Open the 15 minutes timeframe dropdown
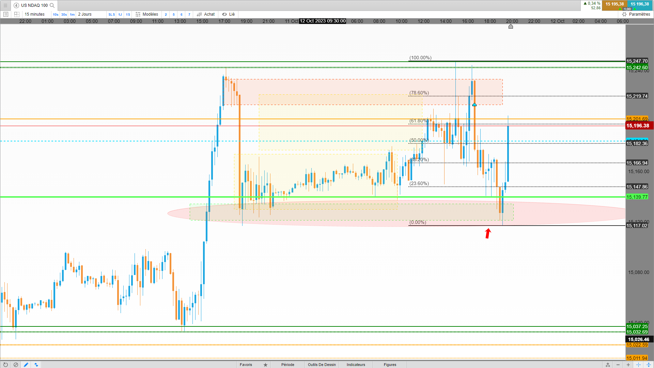This screenshot has width=654, height=368. coord(34,14)
